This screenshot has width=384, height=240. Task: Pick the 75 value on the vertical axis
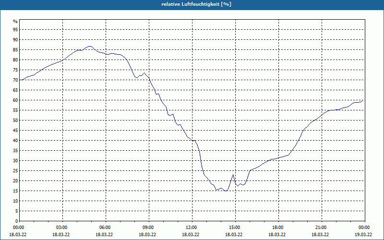tap(15, 70)
